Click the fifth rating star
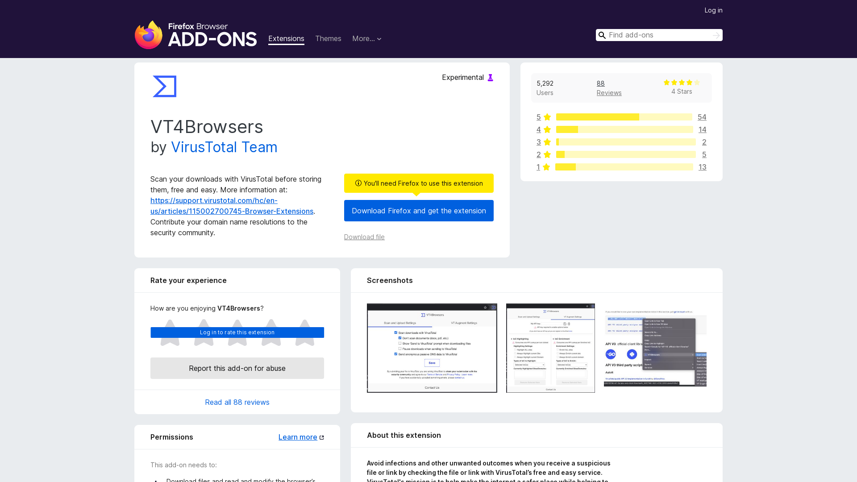This screenshot has width=857, height=482. tap(305, 332)
